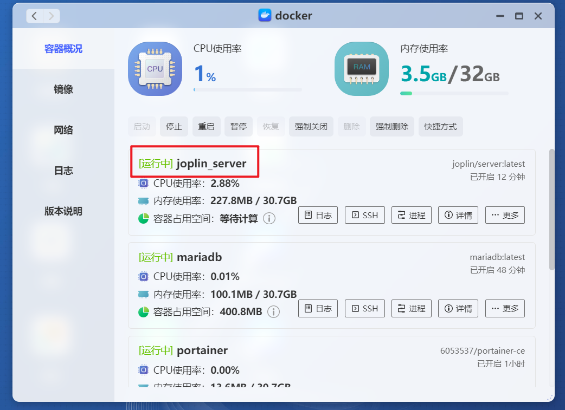Click the 启动 start button
The height and width of the screenshot is (410, 565).
pyautogui.click(x=142, y=126)
